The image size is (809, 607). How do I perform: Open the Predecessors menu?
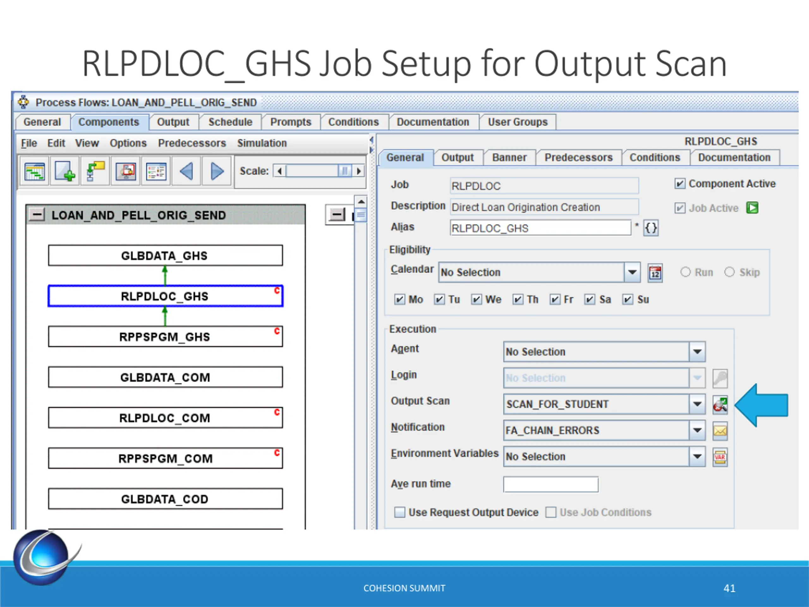pos(192,143)
